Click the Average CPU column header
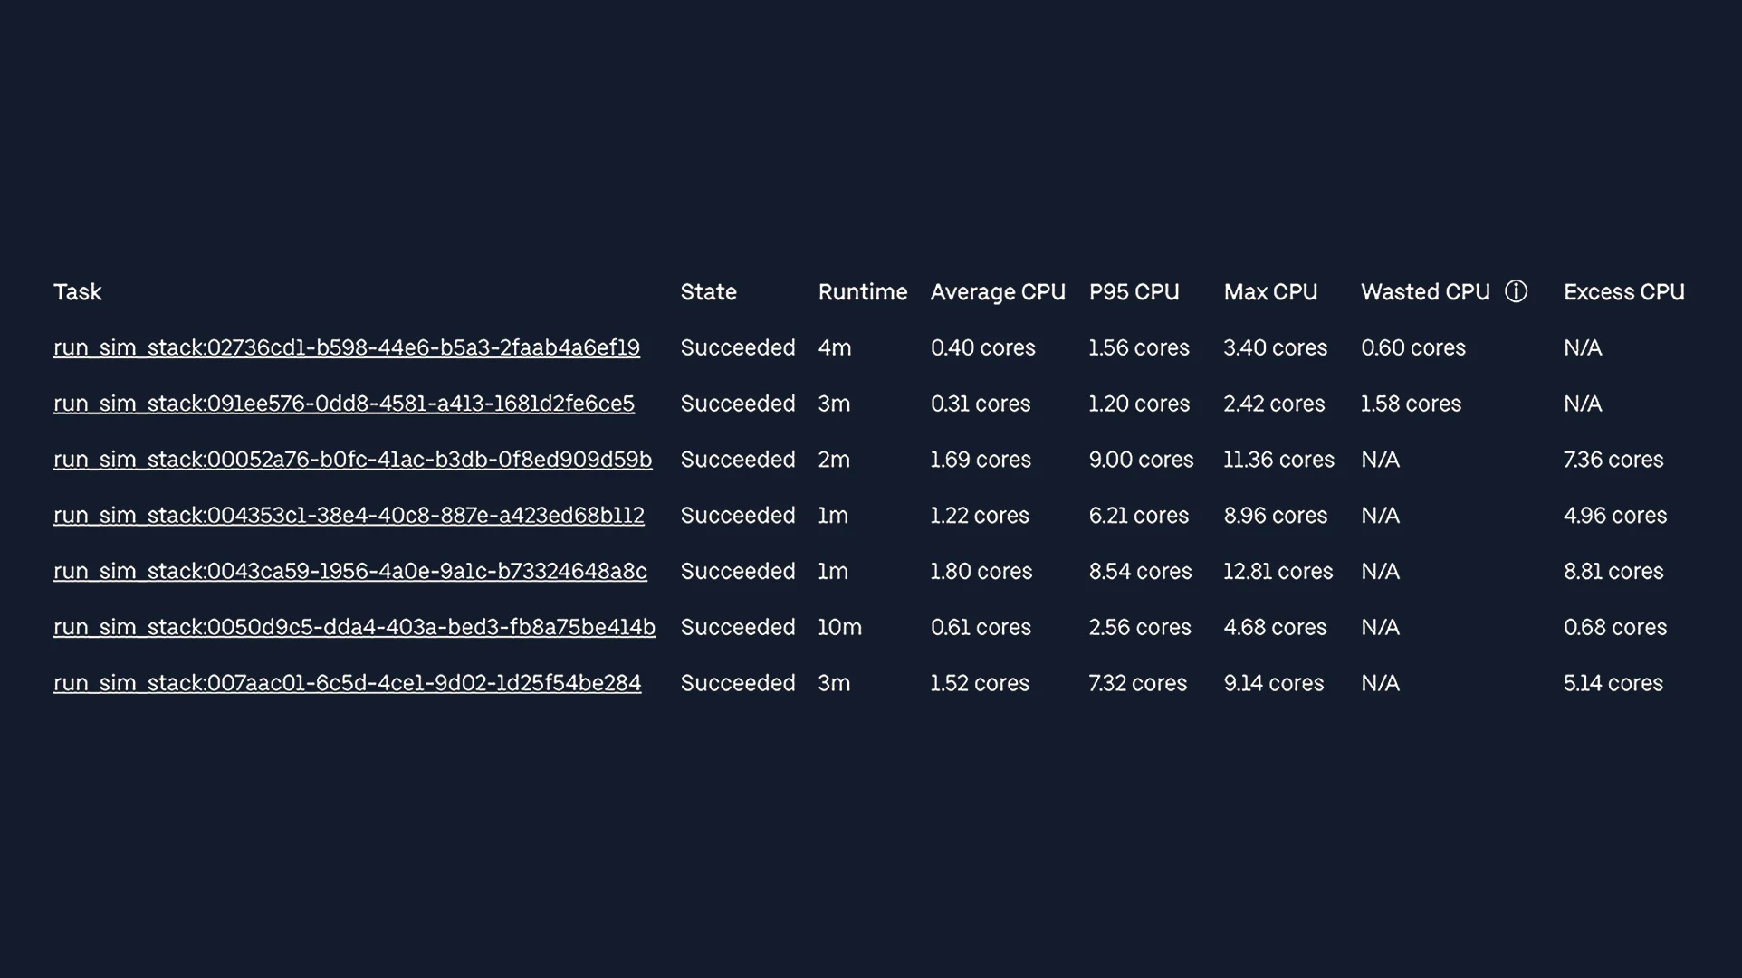Screen dimensions: 1742x978 click(x=997, y=292)
